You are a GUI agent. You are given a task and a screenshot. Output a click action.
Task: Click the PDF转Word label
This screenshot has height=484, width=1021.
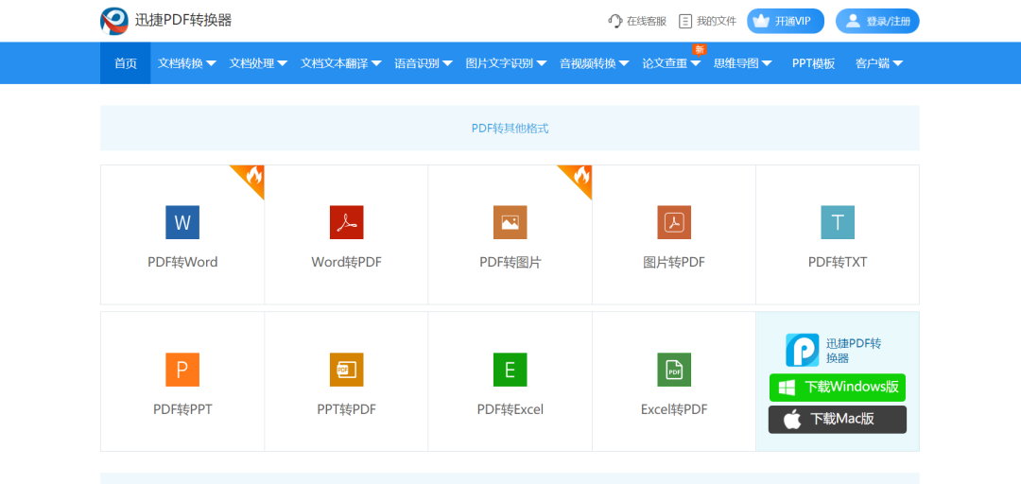coord(182,262)
